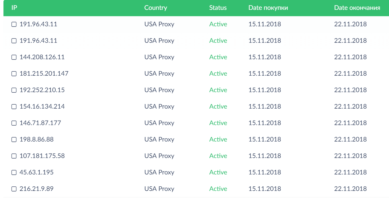Click the 22.11.2018 end date for 45.63.1.195
This screenshot has height=201, width=389.
point(350,172)
